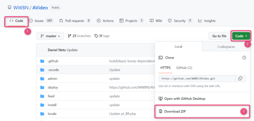Viewport: 254px width, 121px height.
Task: Click the Download ZIP archive icon
Action: (x=161, y=111)
